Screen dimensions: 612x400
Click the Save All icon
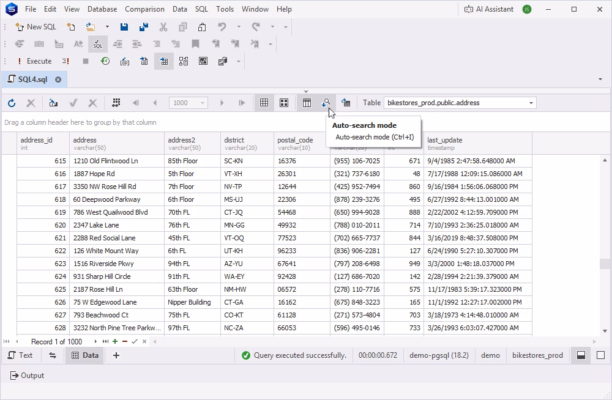tap(144, 27)
